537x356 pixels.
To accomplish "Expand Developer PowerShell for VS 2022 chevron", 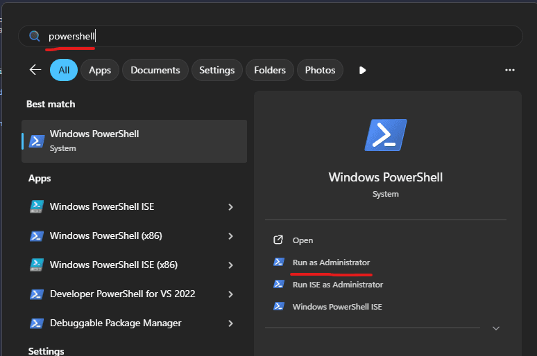I will click(x=230, y=294).
